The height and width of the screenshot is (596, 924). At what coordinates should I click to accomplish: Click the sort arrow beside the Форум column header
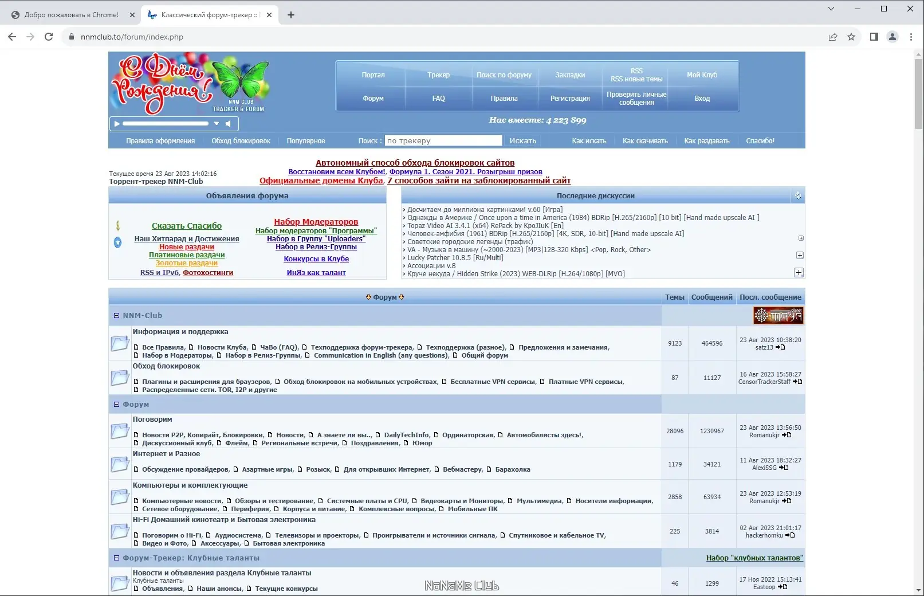point(368,297)
